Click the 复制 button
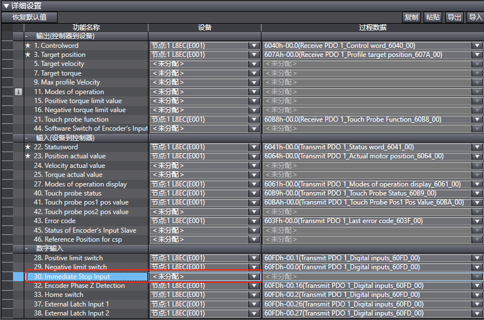The image size is (484, 320). pyautogui.click(x=411, y=17)
